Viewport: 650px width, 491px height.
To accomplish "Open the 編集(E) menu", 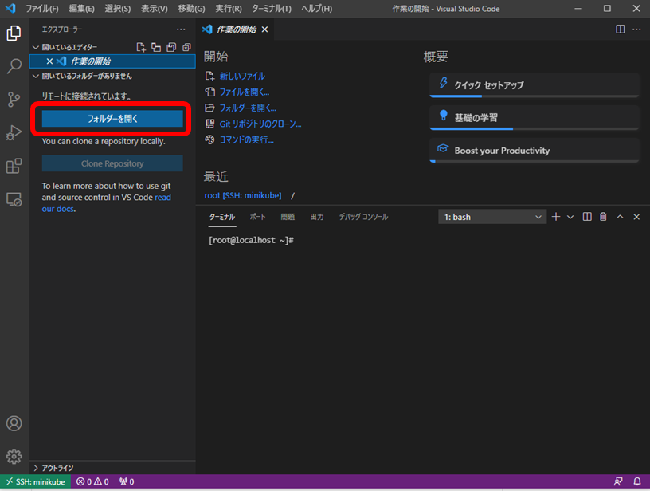I will [x=81, y=9].
